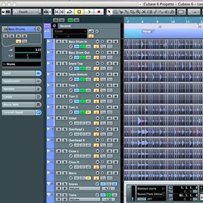Image resolution: width=203 pixels, height=203 pixels.
Task: Open the Count tempo track type dropdown
Action: [70, 31]
